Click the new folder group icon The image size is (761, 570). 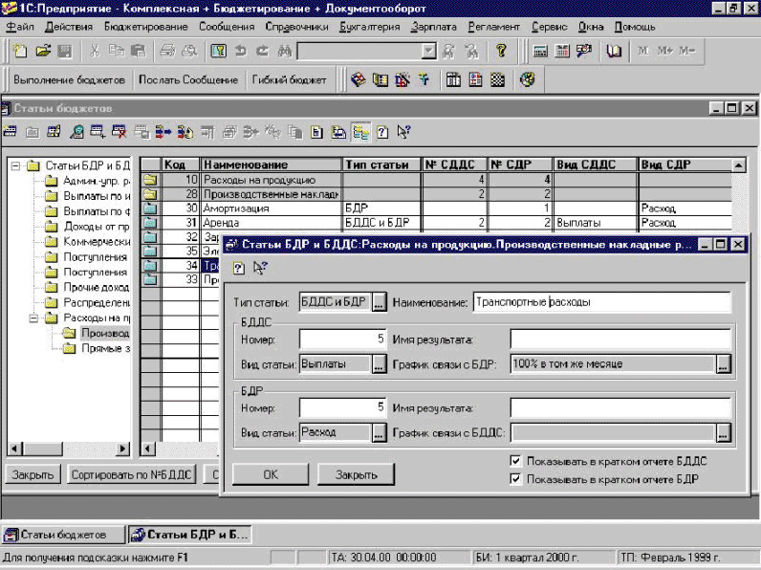pos(33,132)
